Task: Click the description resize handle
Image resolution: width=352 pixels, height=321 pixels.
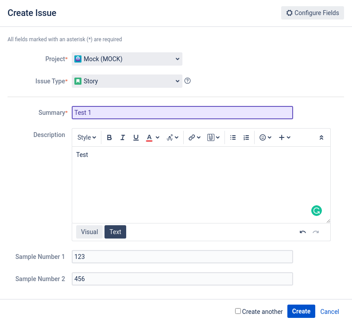Action: tap(328, 221)
